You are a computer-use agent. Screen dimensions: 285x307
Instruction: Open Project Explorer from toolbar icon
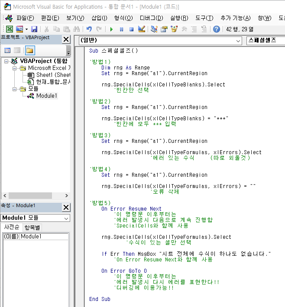click(x=154, y=29)
